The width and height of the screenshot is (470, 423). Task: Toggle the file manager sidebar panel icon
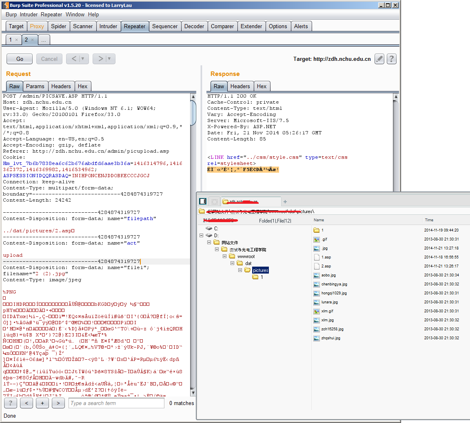pyautogui.click(x=203, y=201)
